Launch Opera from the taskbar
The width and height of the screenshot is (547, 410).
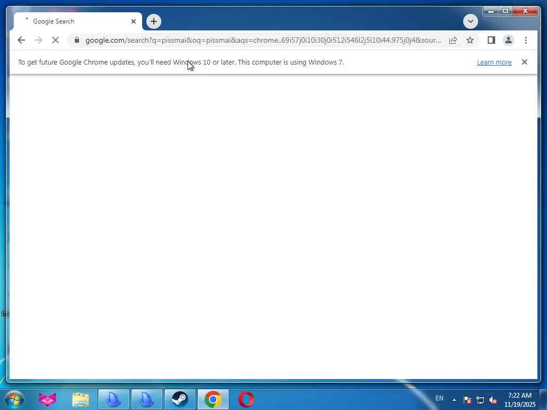pyautogui.click(x=246, y=399)
